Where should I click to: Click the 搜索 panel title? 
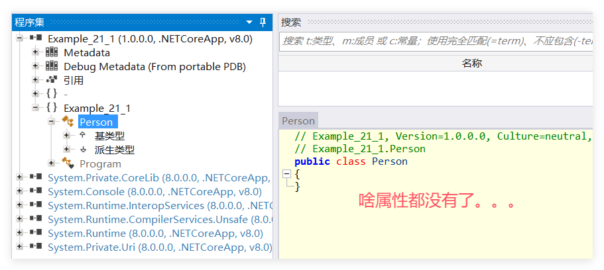pyautogui.click(x=291, y=22)
